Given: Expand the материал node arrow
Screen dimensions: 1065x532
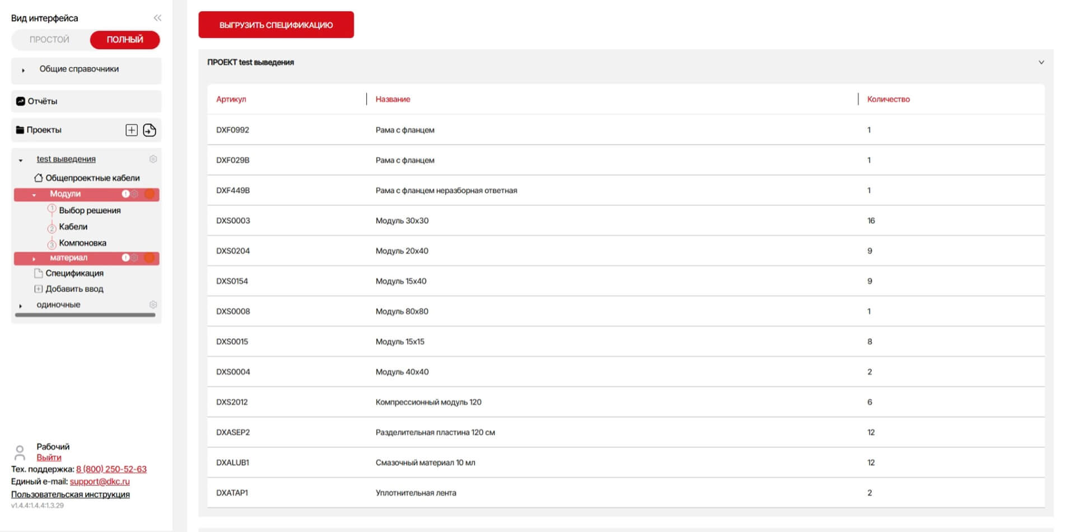Looking at the screenshot, I should pyautogui.click(x=34, y=259).
